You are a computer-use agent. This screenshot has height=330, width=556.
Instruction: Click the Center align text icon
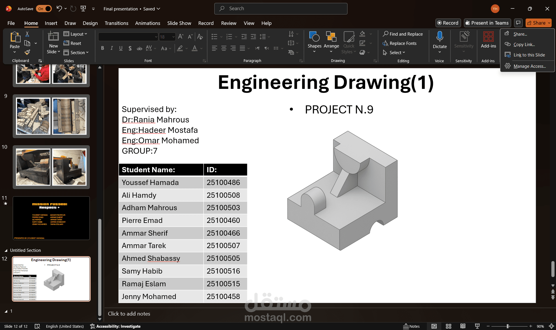(x=224, y=48)
